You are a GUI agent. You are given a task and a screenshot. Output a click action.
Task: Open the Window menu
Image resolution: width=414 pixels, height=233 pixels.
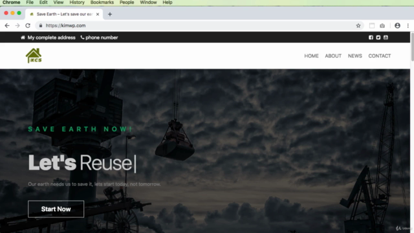click(x=148, y=3)
